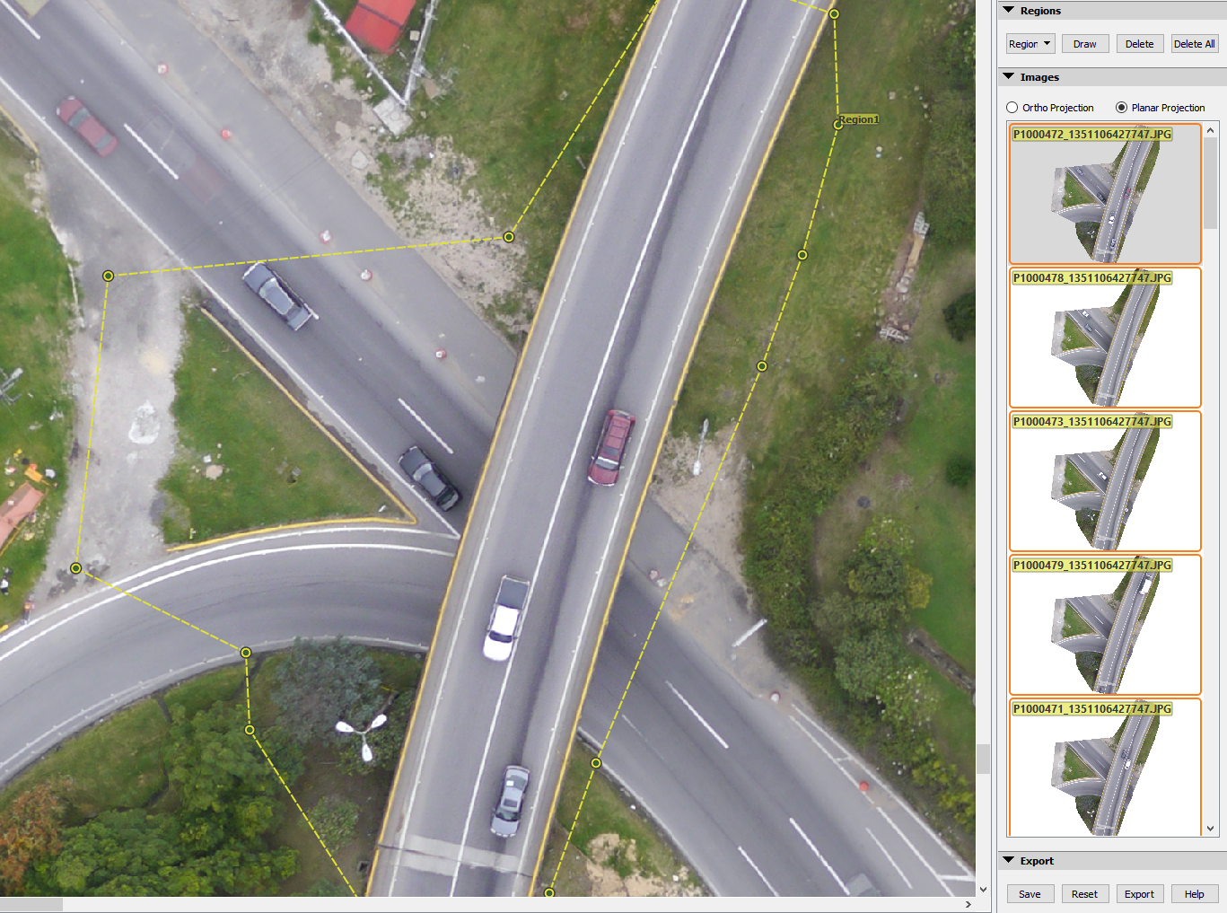The image size is (1227, 913).
Task: Click the Export button
Action: (1139, 894)
